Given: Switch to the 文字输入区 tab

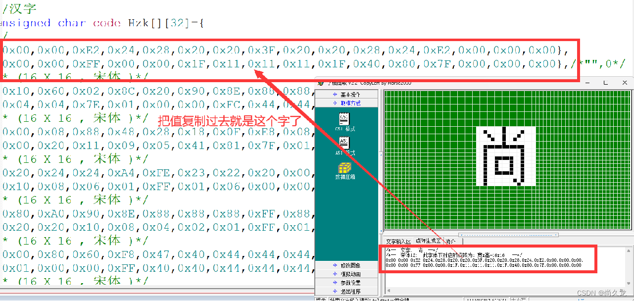Looking at the screenshot, I should (x=398, y=242).
